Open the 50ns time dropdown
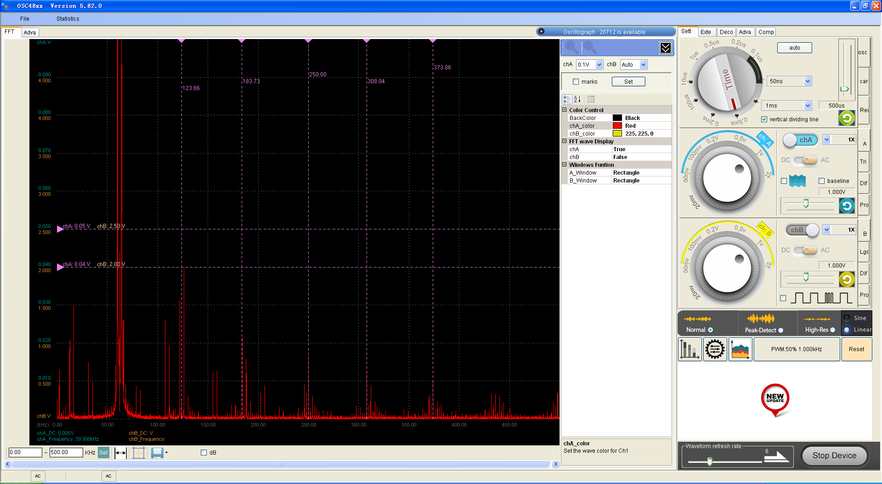Viewport: 882px width, 484px height. [808, 81]
